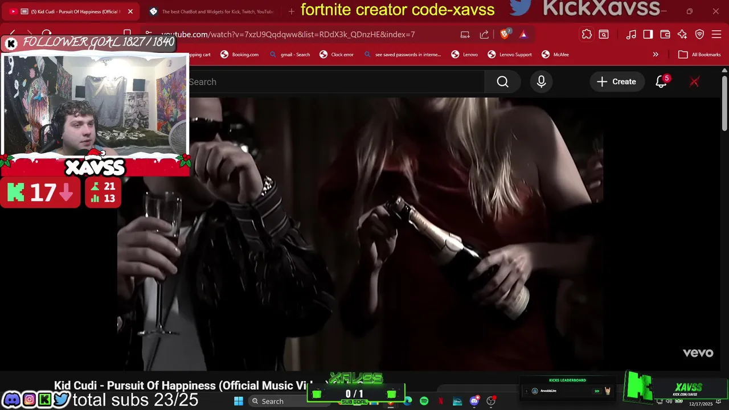Image resolution: width=729 pixels, height=410 pixels.
Task: Open the Booking.com bookmark
Action: click(240, 55)
